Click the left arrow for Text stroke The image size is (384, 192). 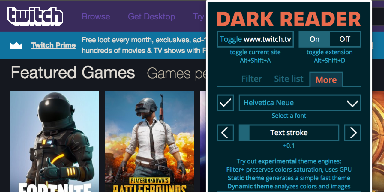[x=225, y=133]
